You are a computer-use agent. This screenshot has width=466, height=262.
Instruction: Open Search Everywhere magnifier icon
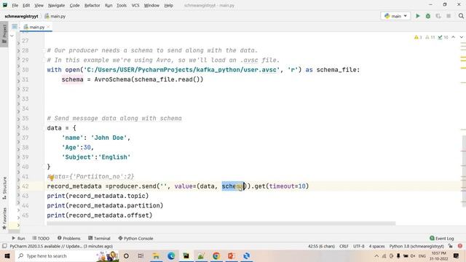pyautogui.click(x=461, y=16)
